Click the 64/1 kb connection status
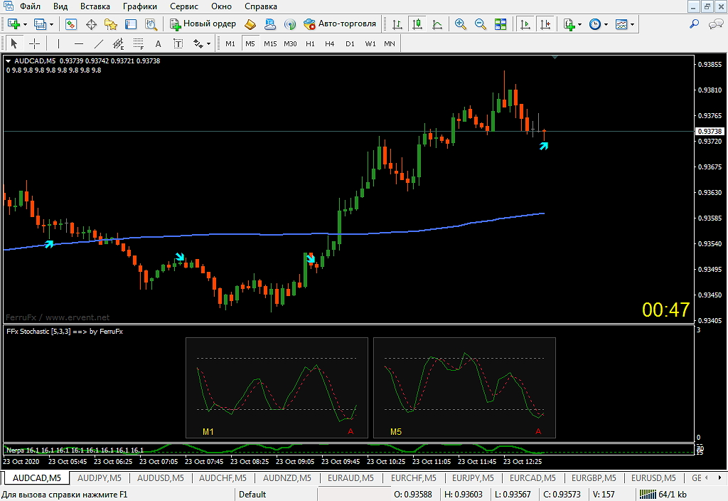 tap(663, 495)
